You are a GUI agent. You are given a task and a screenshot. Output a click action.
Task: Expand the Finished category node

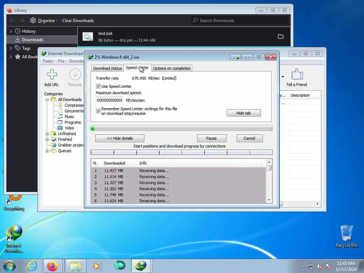pyautogui.click(x=47, y=139)
